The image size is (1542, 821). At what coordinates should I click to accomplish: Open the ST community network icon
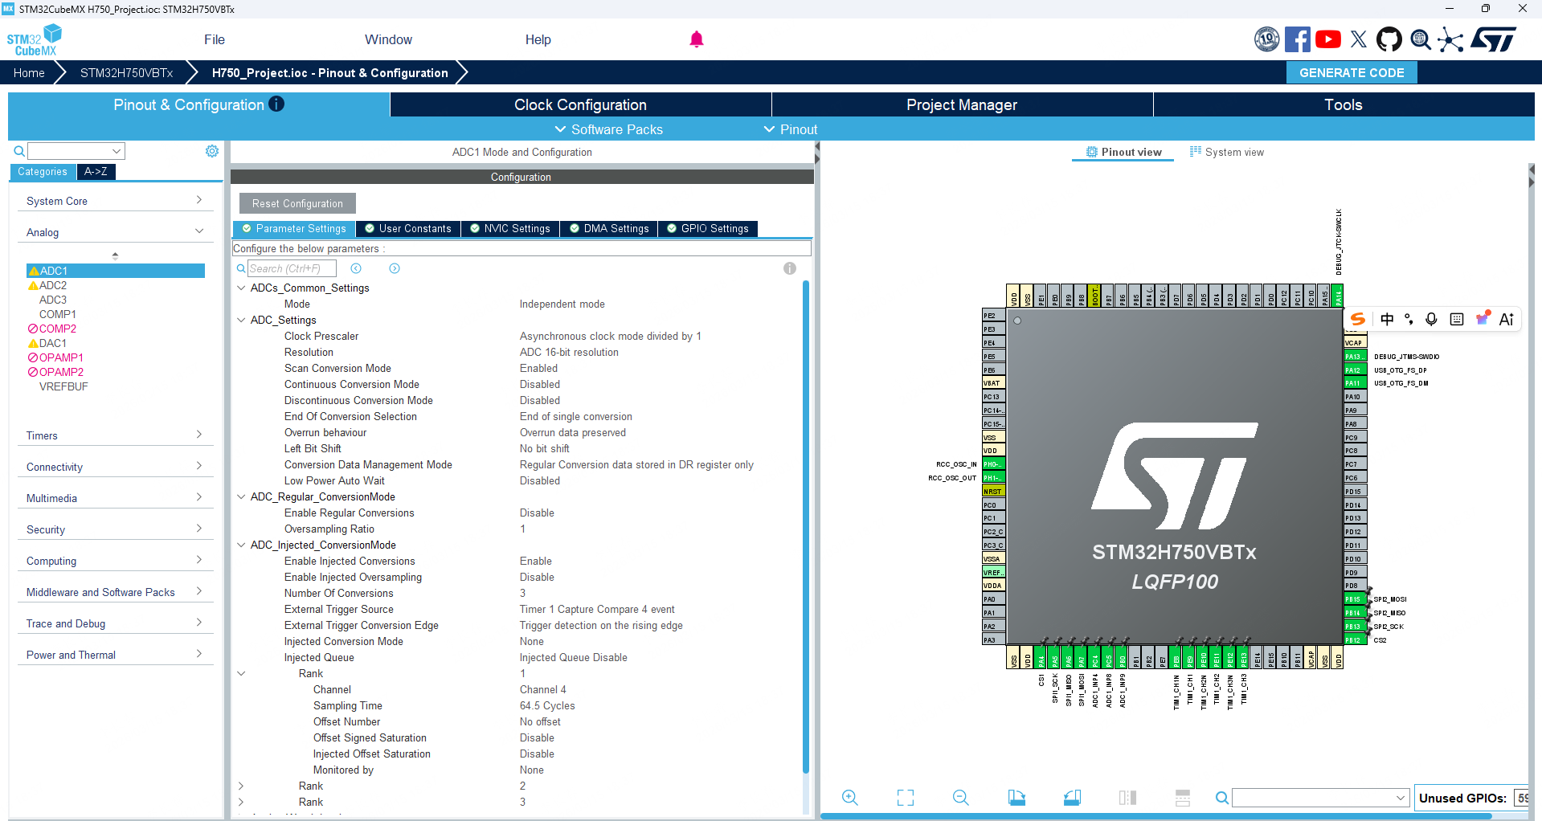click(x=1450, y=39)
